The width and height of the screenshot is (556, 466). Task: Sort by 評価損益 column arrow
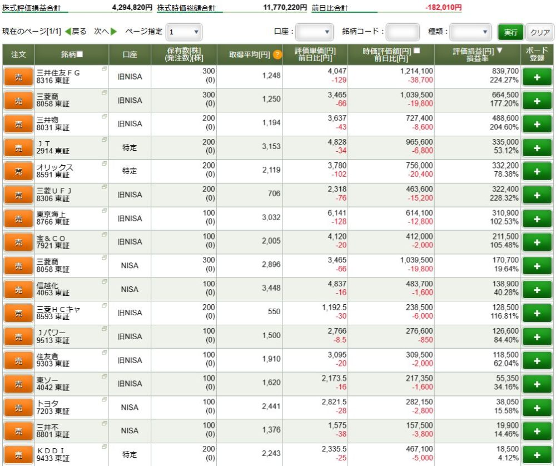[x=498, y=51]
